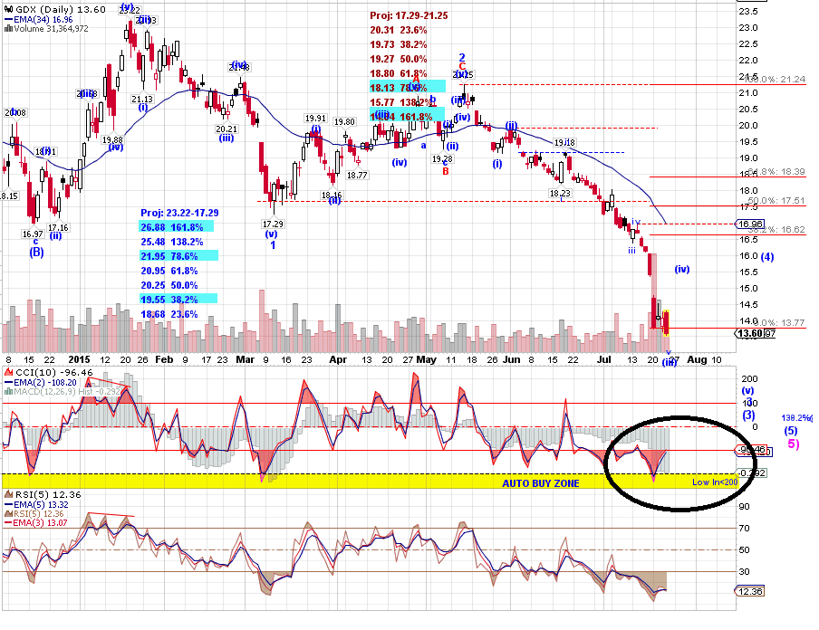This screenshot has height=630, width=819.
Task: Click the MACD(12,26,9) histogram legend icon
Action: (8, 392)
